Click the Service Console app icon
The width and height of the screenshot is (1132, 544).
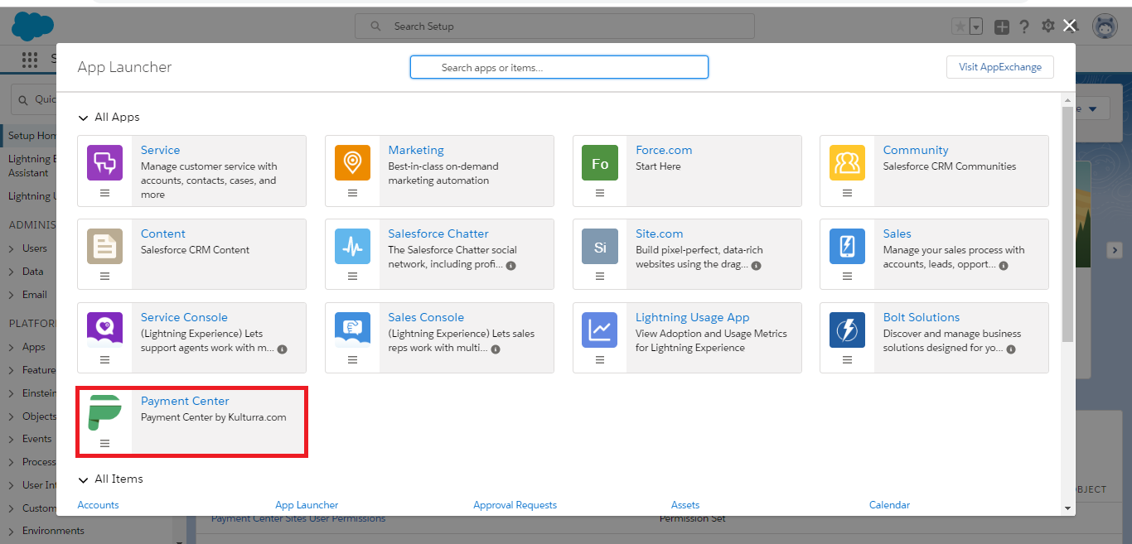coord(104,330)
